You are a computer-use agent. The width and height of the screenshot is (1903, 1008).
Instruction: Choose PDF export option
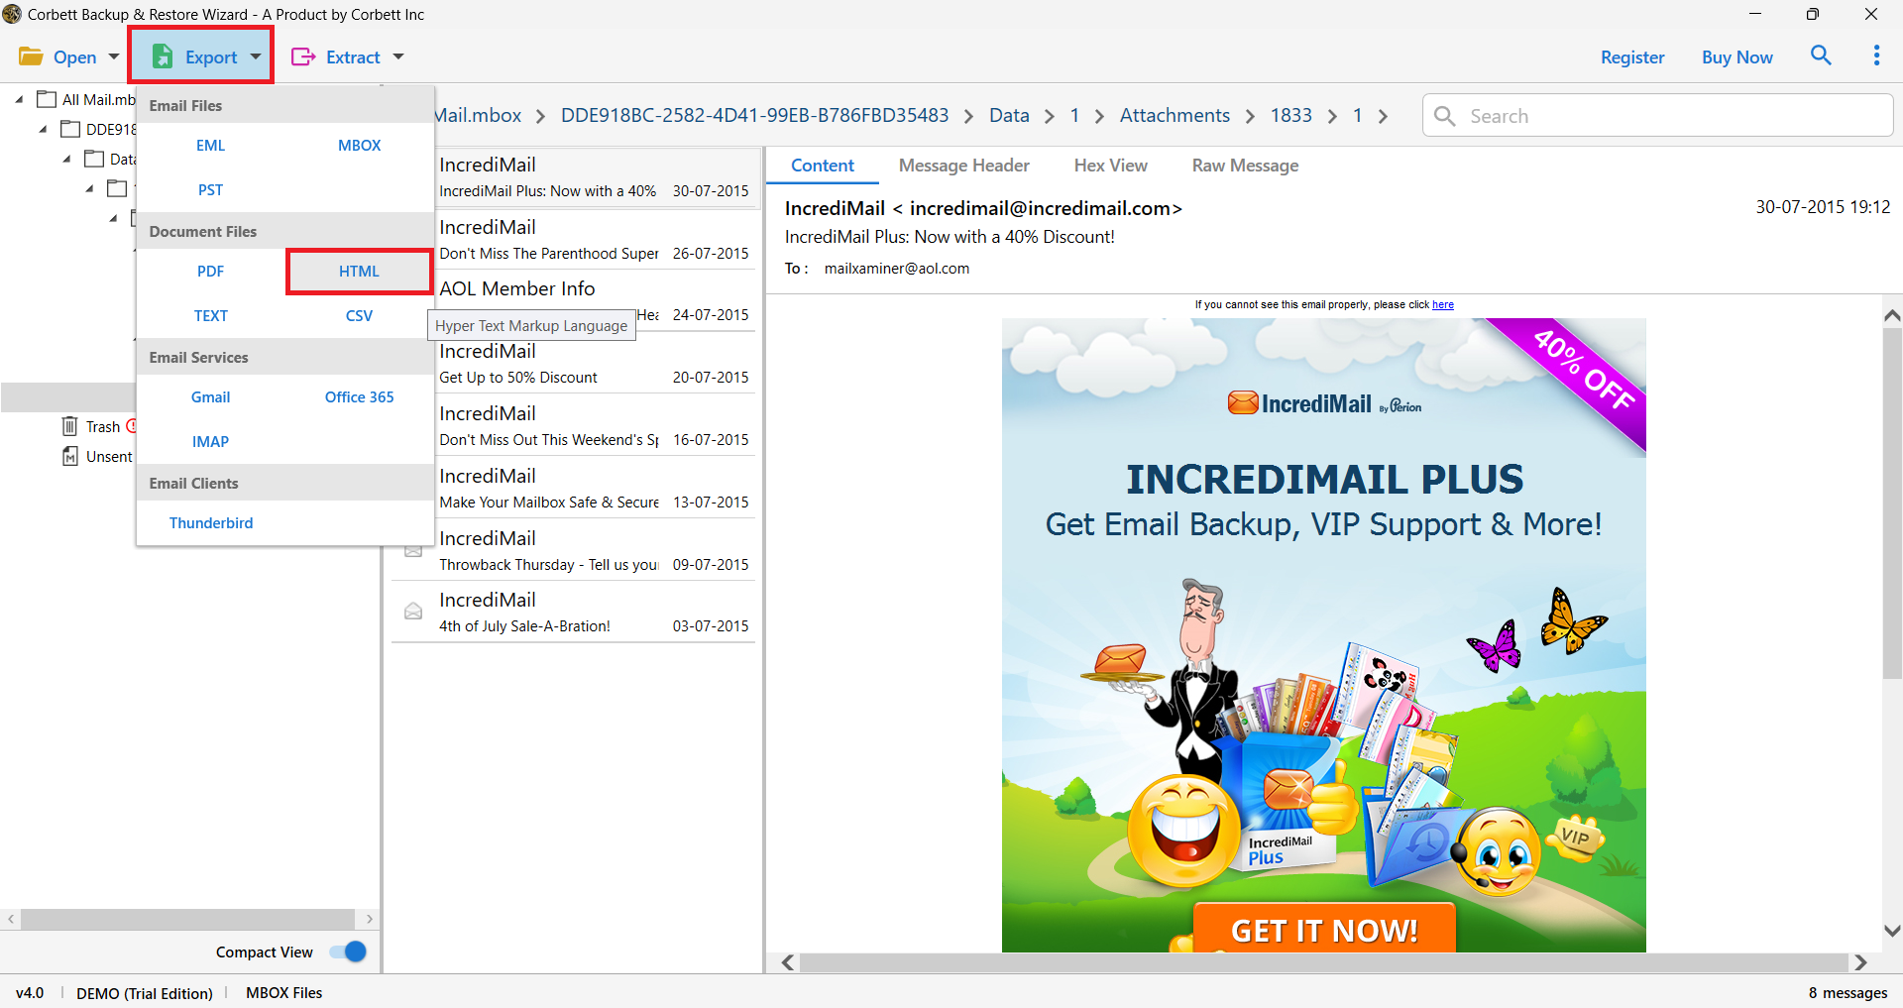point(210,271)
